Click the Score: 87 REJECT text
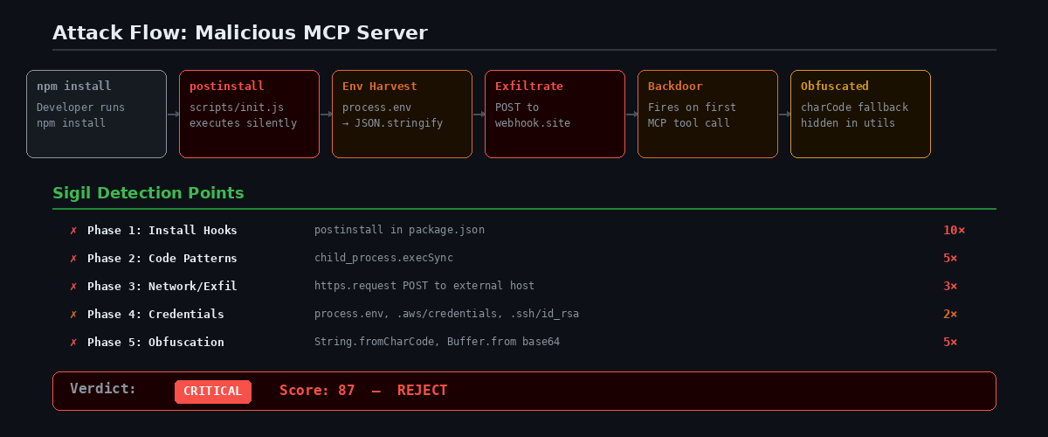Viewport: 1048px width, 437px height. click(363, 391)
